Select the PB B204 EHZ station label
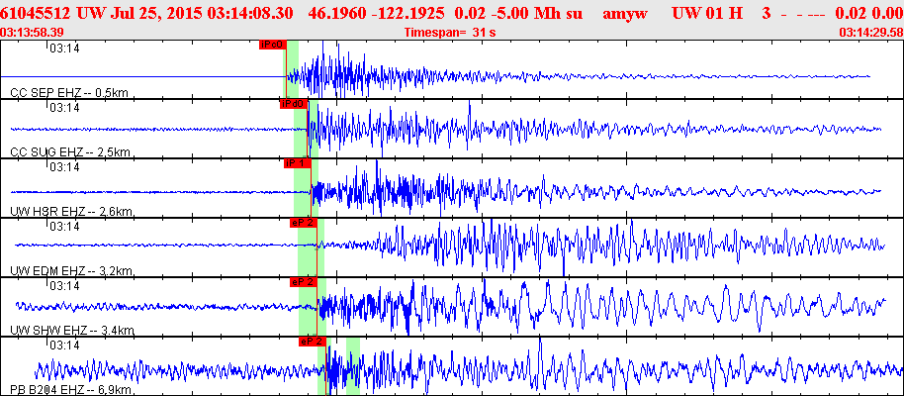This screenshot has width=904, height=396. tap(71, 391)
